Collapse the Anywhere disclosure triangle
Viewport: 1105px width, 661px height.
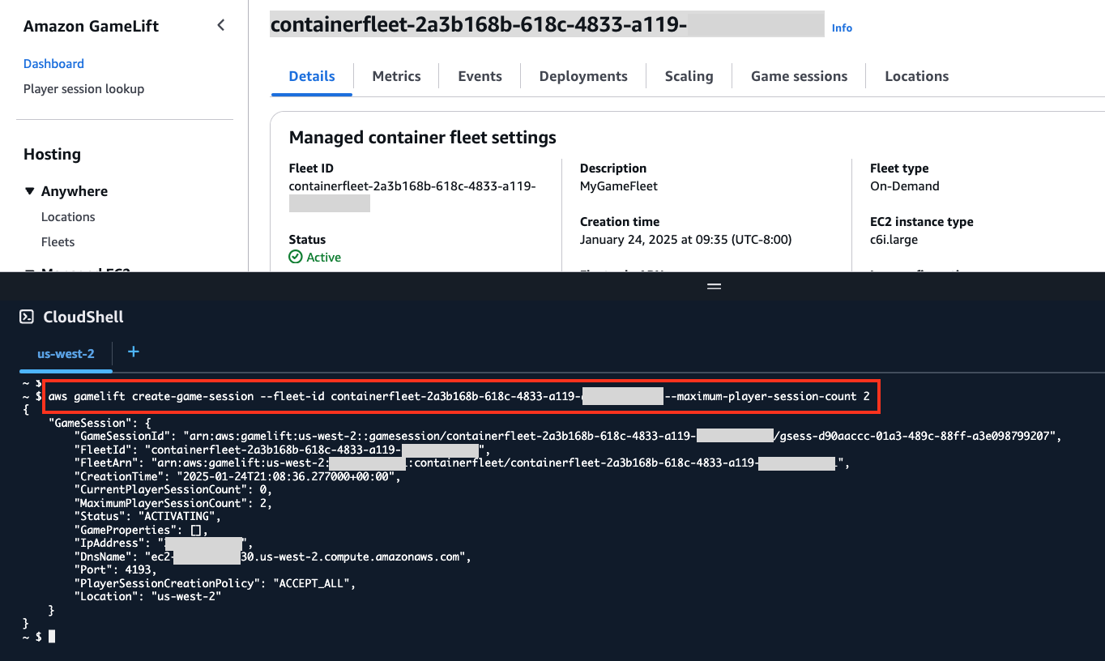pos(28,190)
